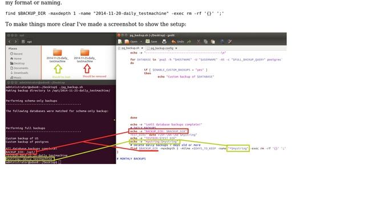
Task: Open a file with gedit's Open button
Action: [x=131, y=42]
